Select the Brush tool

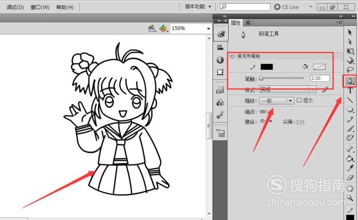(x=350, y=128)
